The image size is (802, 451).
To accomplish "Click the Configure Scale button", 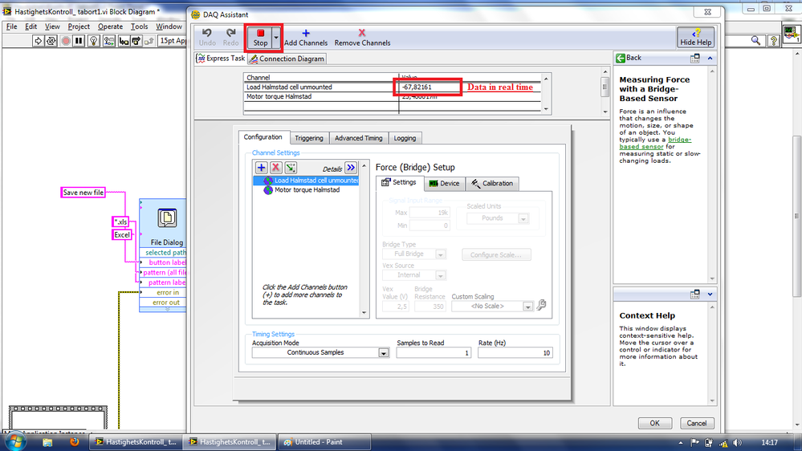I will coord(496,254).
